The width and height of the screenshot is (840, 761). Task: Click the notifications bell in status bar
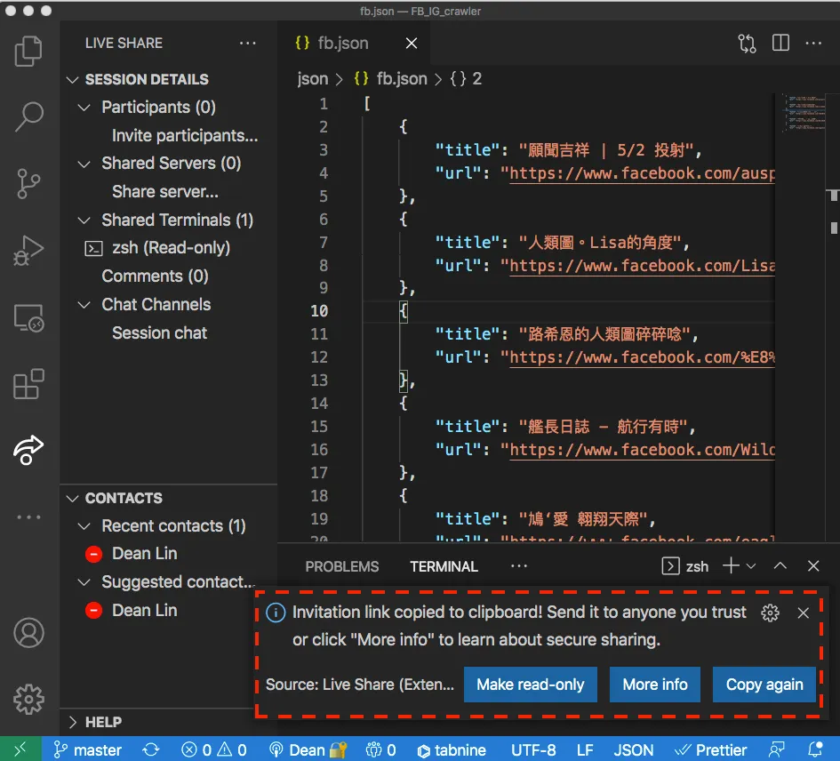point(815,749)
